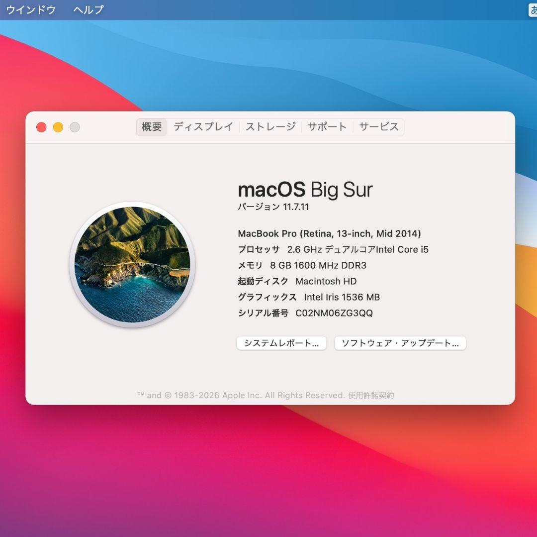Click the MacBook Pro model name line
The width and height of the screenshot is (537, 537).
330,233
